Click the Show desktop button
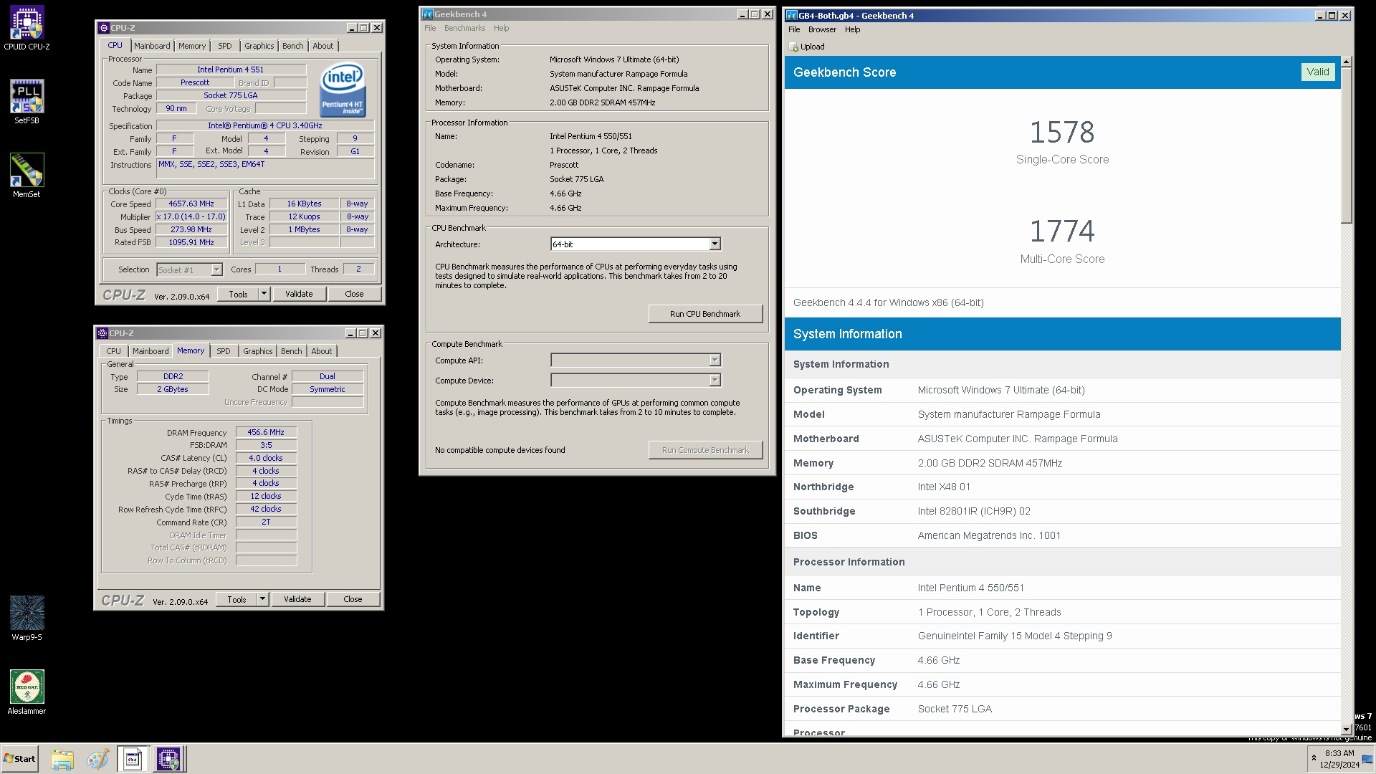Image resolution: width=1376 pixels, height=774 pixels. (x=1368, y=759)
